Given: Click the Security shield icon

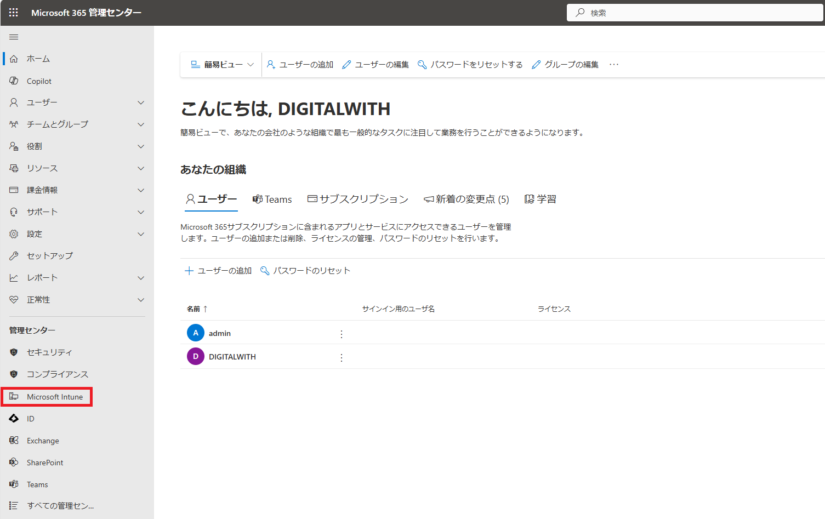Looking at the screenshot, I should (x=14, y=352).
